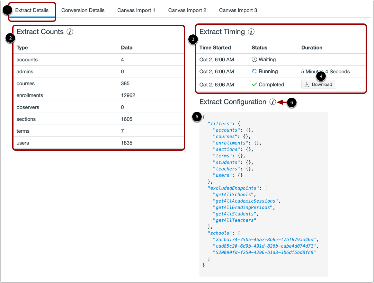This screenshot has width=374, height=283.
Task: Switch to the Extract Details tab
Action: coord(32,10)
